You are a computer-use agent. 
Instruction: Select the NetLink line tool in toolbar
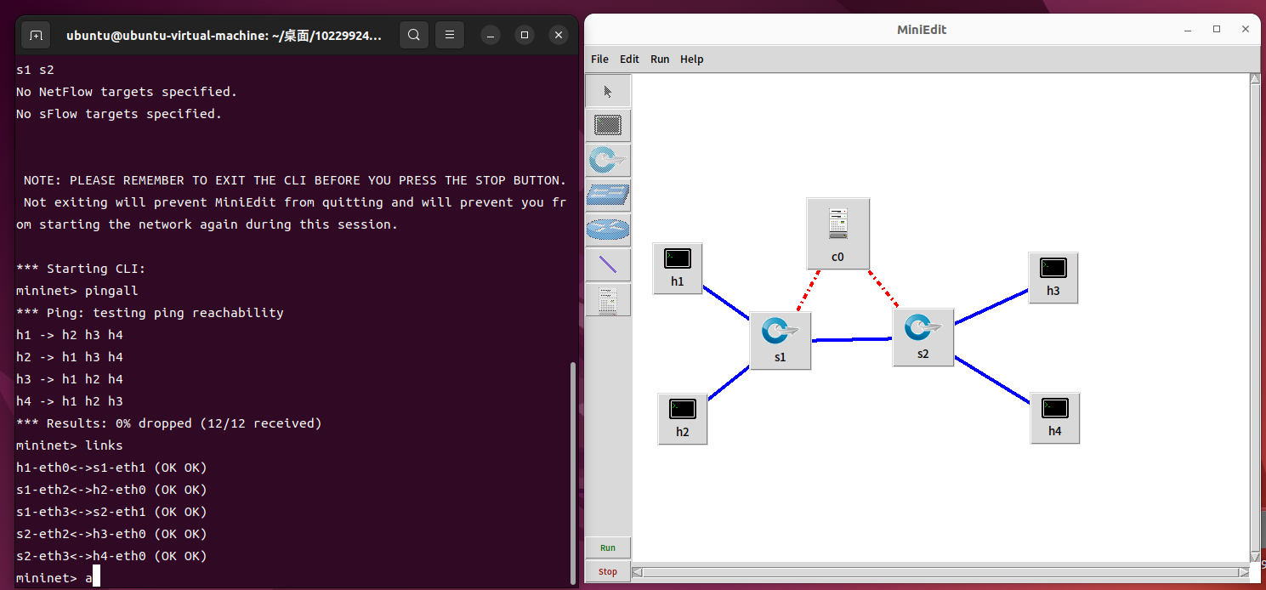608,264
